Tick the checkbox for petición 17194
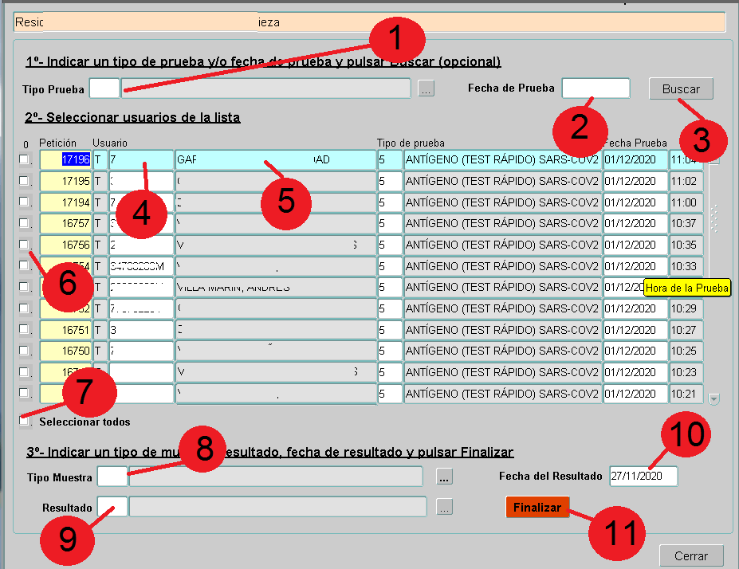This screenshot has width=739, height=569. (23, 202)
